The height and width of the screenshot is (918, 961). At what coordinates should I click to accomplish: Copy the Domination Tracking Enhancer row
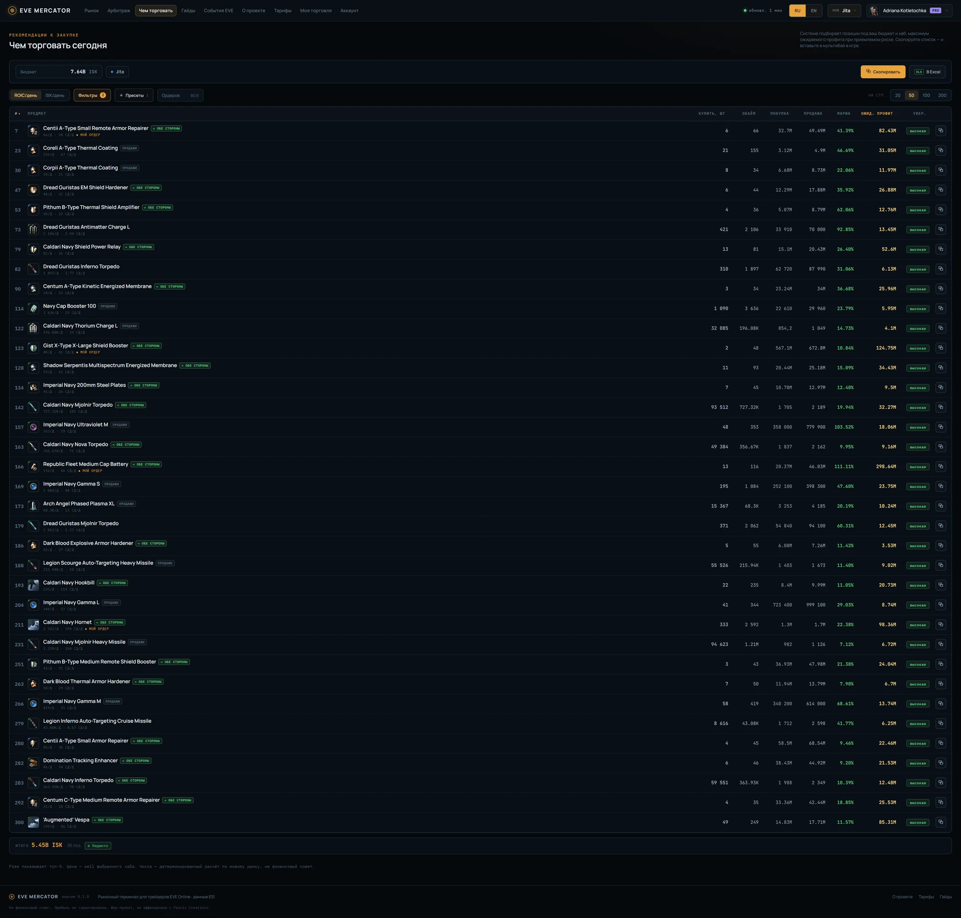[x=940, y=763]
